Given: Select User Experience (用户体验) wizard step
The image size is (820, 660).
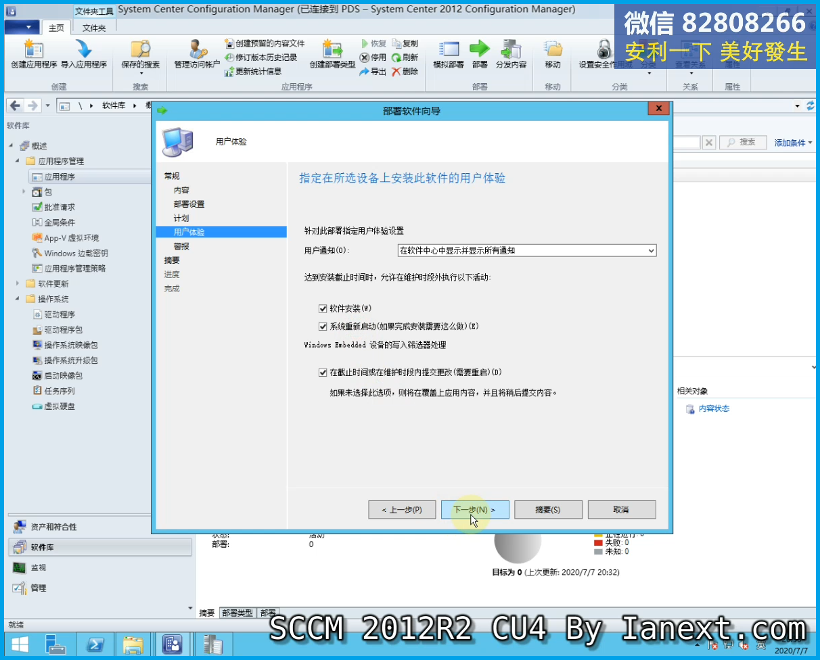Looking at the screenshot, I should (x=221, y=232).
